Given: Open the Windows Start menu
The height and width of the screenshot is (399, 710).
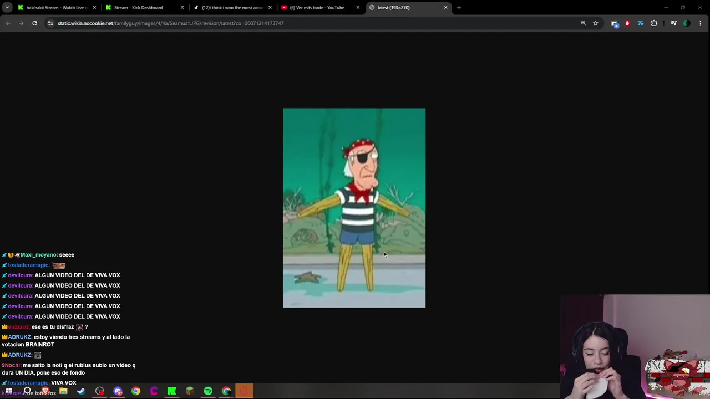Looking at the screenshot, I should [x=9, y=391].
